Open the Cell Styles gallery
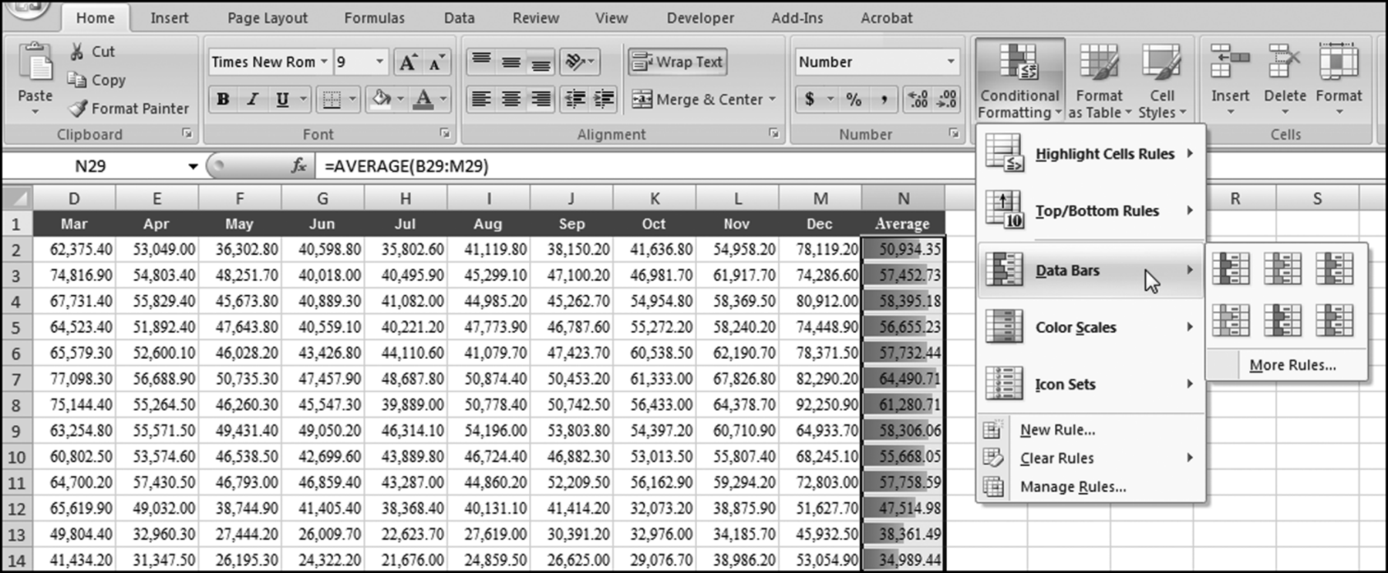This screenshot has height=573, width=1388. pyautogui.click(x=1161, y=80)
